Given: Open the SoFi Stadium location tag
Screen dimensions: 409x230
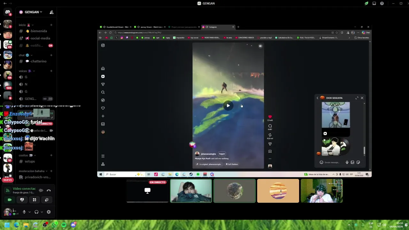Looking at the screenshot, I should [x=232, y=164].
